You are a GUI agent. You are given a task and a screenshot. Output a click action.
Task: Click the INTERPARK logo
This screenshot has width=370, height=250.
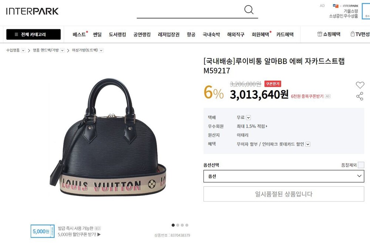[x=32, y=11]
